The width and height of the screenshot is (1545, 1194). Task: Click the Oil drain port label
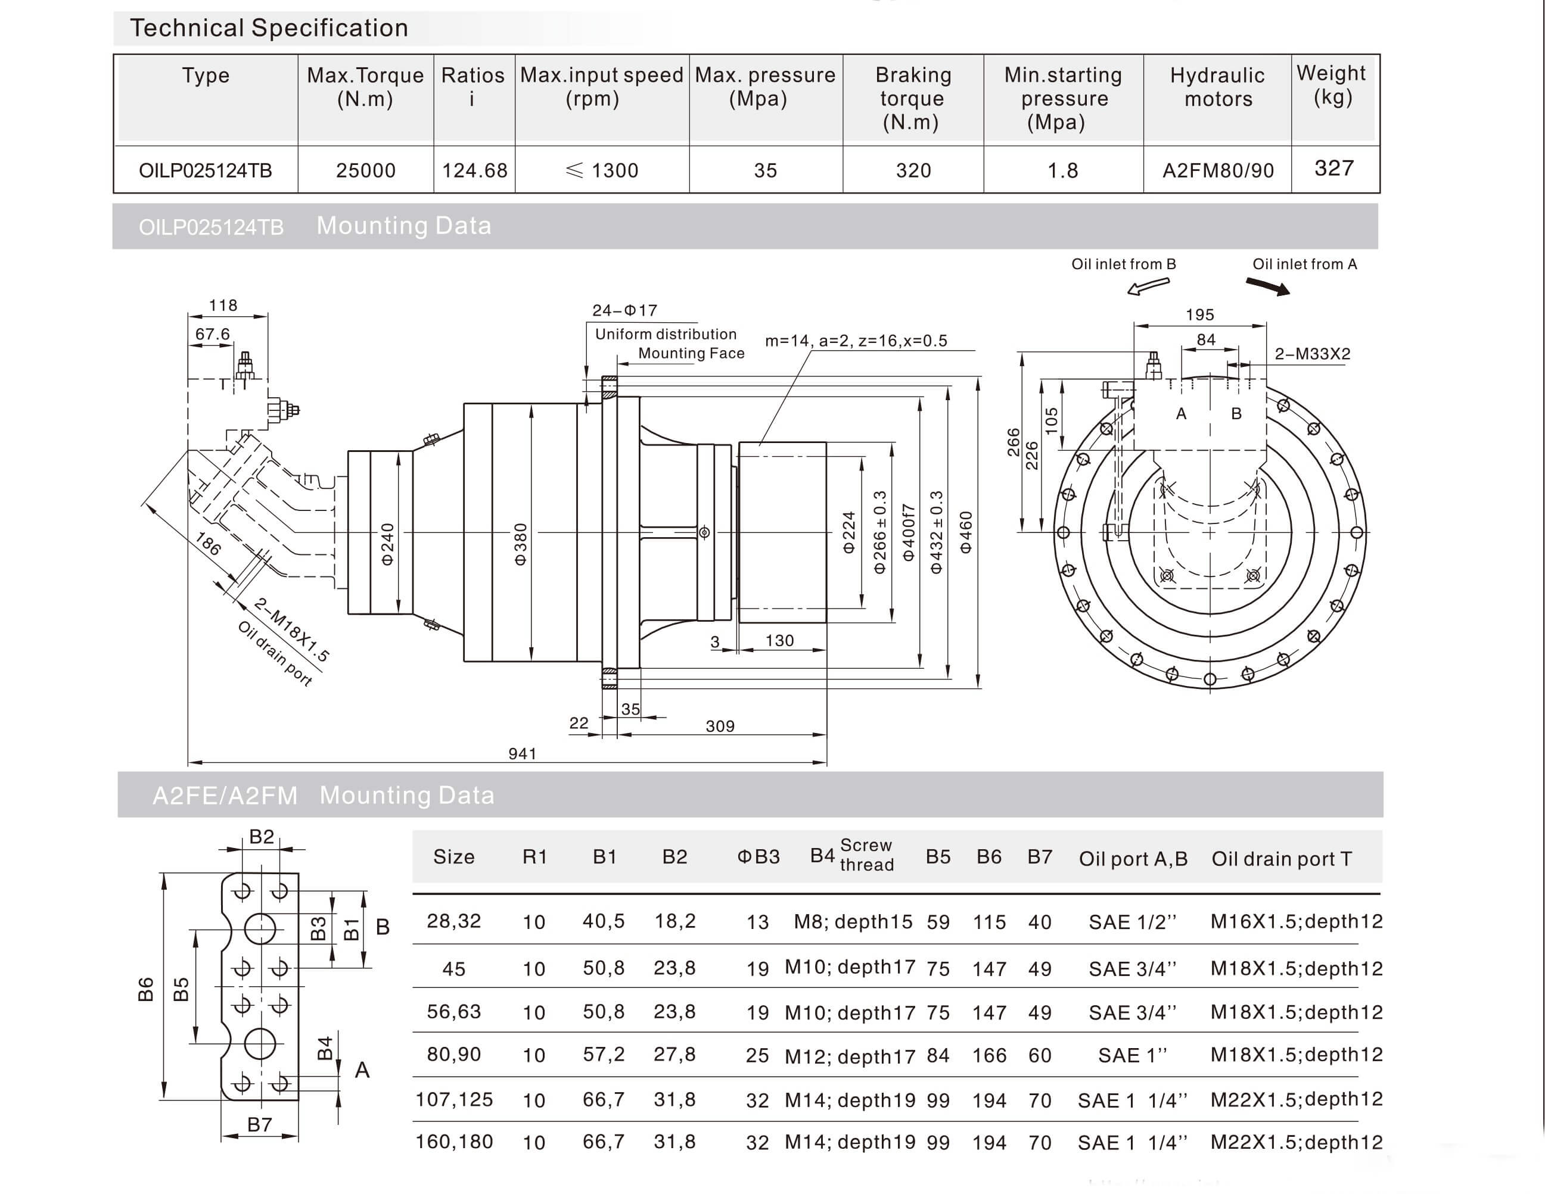pyautogui.click(x=275, y=653)
